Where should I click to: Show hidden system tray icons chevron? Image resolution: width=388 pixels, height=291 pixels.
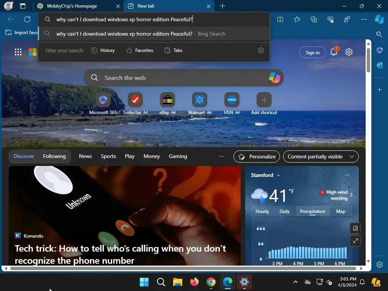click(296, 282)
